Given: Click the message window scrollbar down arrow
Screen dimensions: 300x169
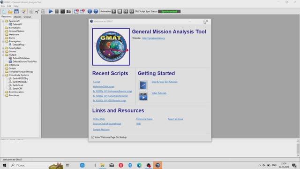Looking at the screenshot, I should [x=298, y=155].
